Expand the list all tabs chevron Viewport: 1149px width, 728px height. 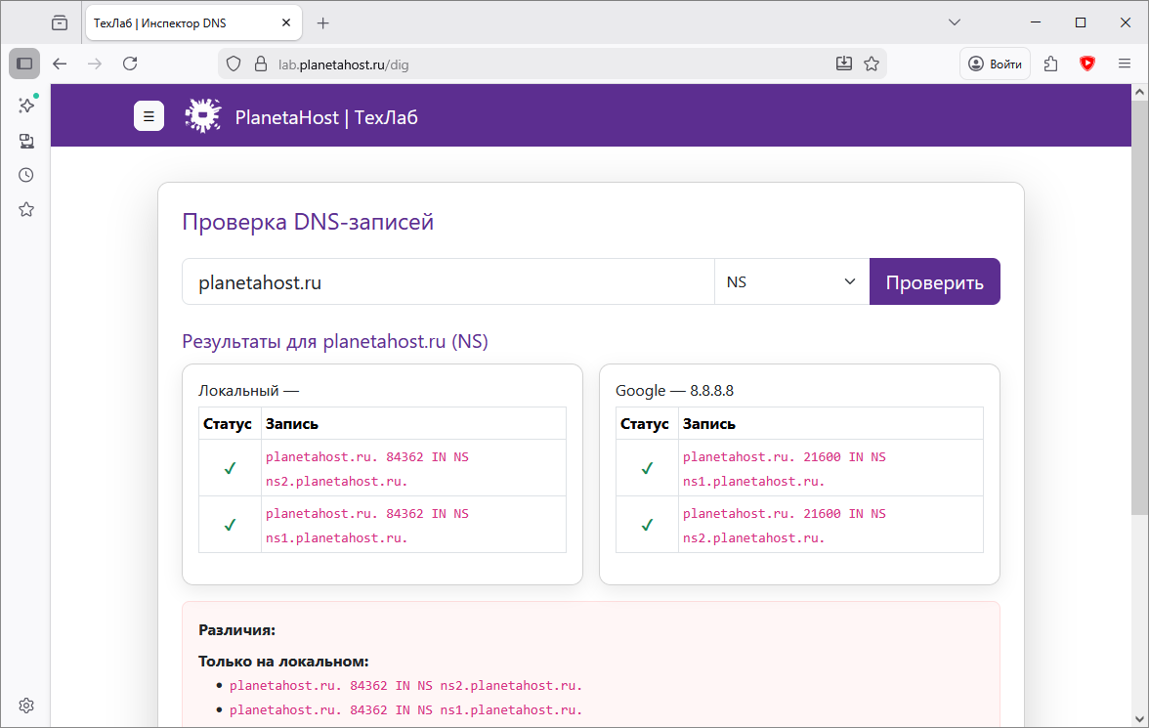click(955, 22)
